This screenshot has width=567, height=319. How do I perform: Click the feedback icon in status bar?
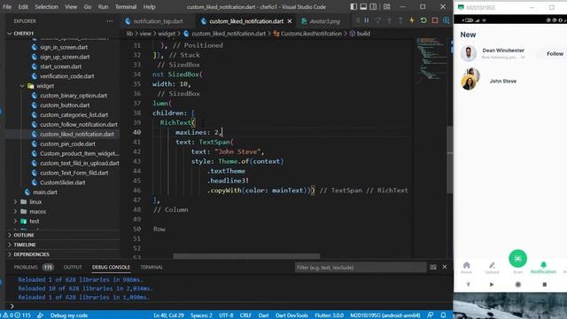pyautogui.click(x=430, y=315)
